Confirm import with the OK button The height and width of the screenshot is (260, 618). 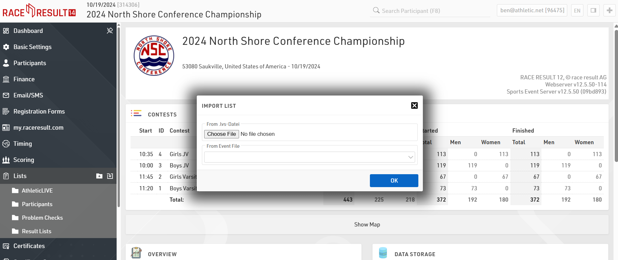click(x=394, y=181)
